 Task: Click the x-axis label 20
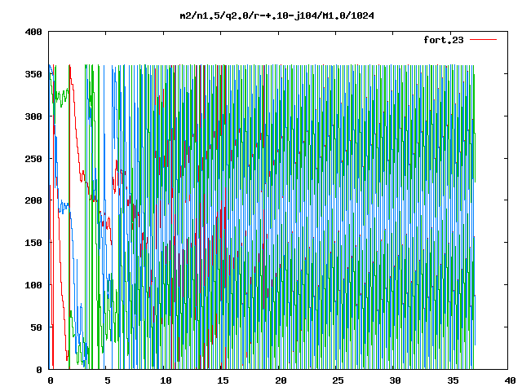(281, 380)
